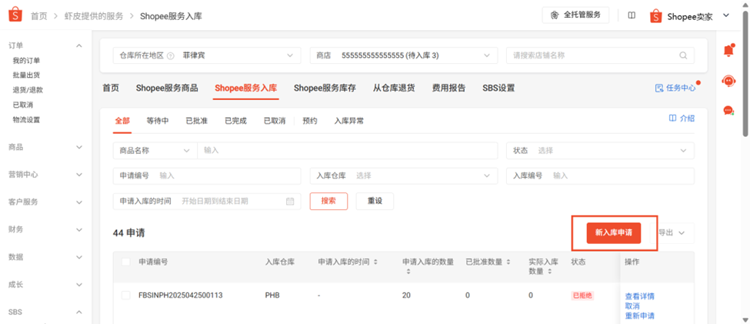Select the 已完成 filter tab
Image resolution: width=750 pixels, height=324 pixels.
236,121
